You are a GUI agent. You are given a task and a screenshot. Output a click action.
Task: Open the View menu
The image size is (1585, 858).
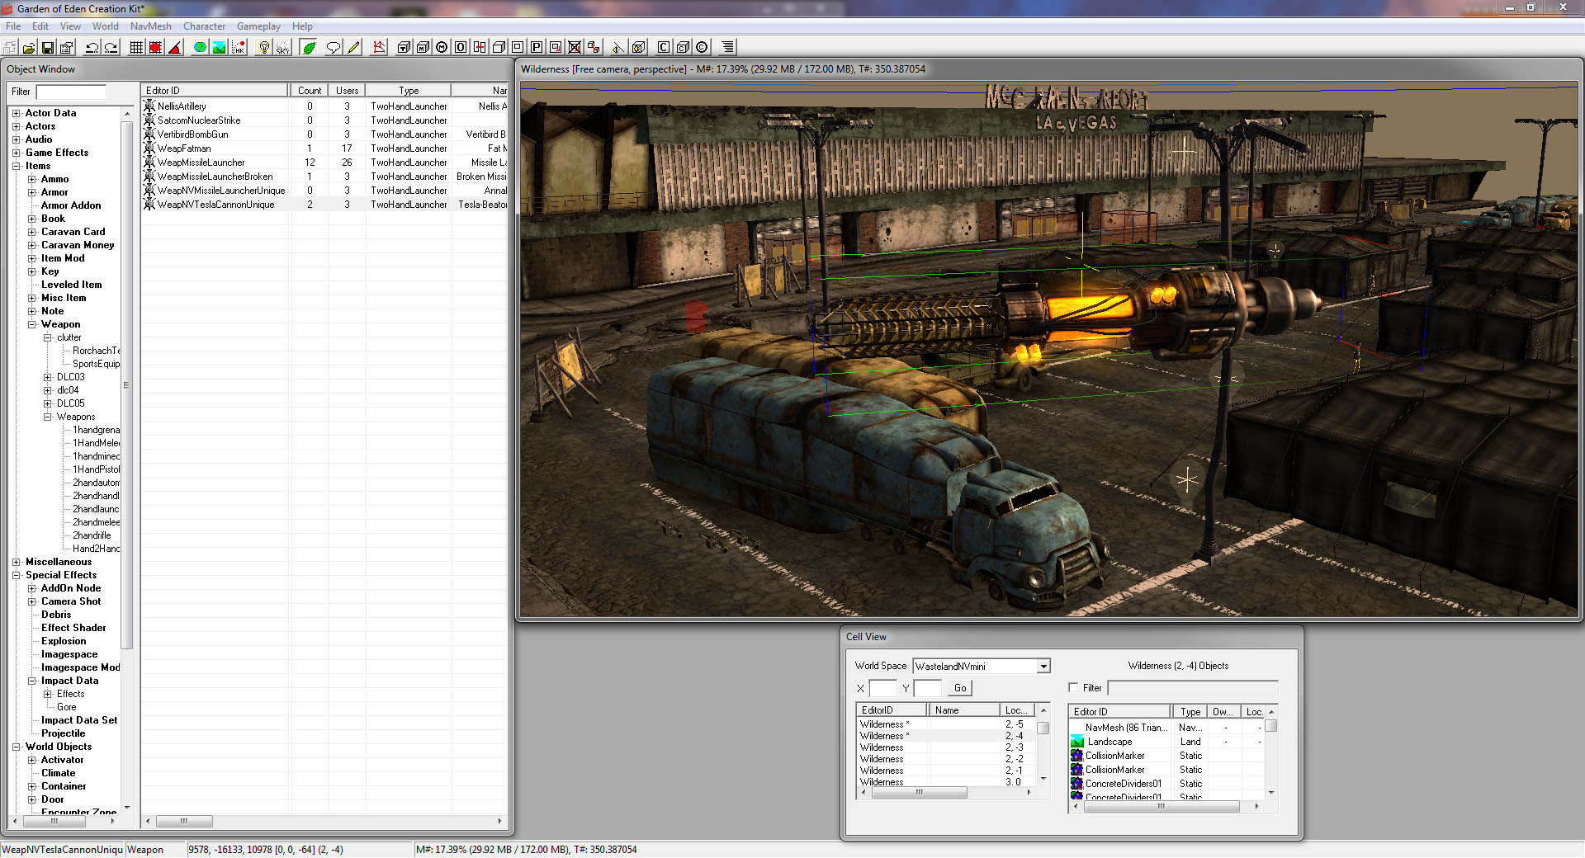coord(71,26)
